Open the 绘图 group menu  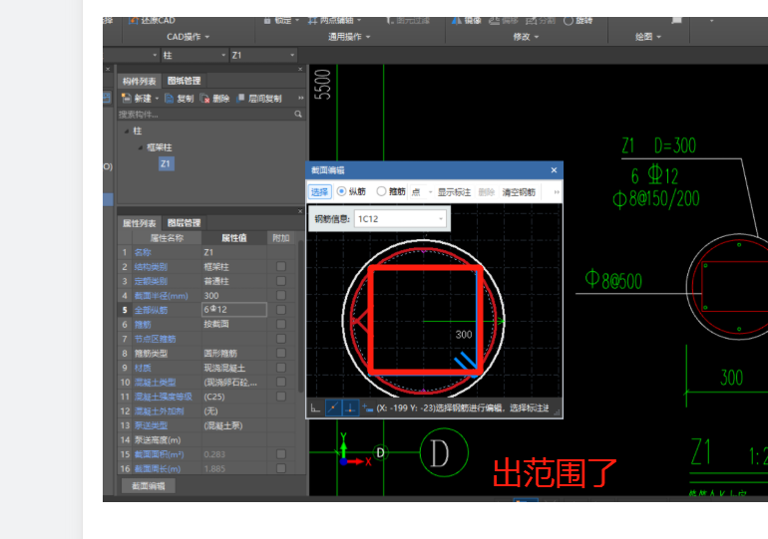click(648, 37)
